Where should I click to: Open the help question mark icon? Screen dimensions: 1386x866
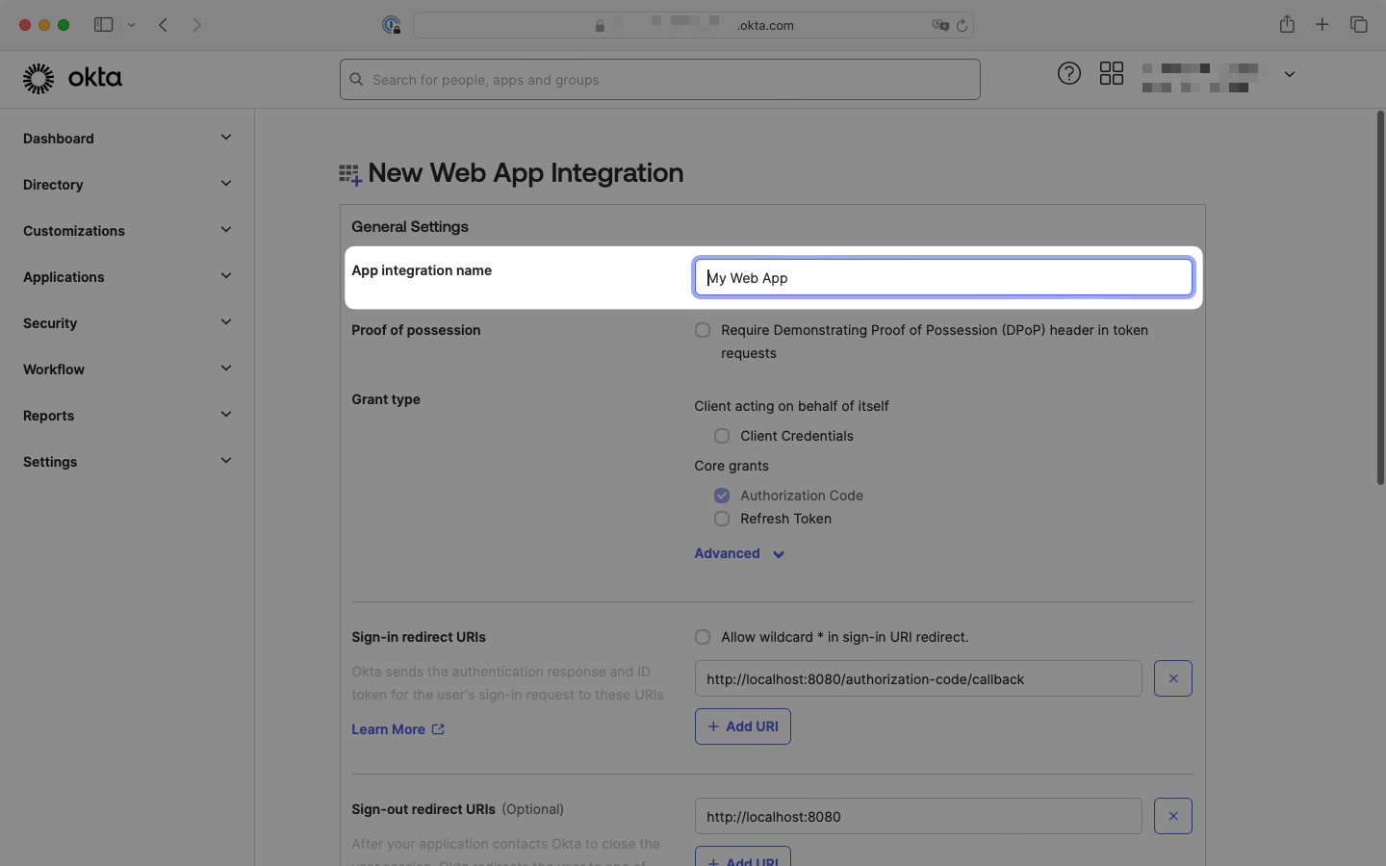[1069, 72]
